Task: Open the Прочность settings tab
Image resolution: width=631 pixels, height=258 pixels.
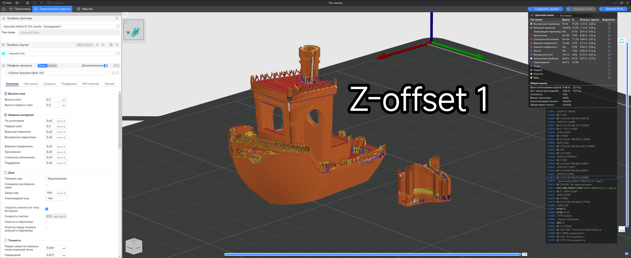Action: pos(31,84)
